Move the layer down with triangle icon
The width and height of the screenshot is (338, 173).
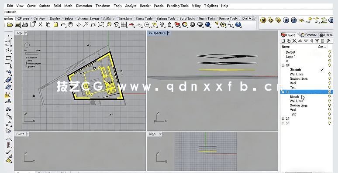coord(306,41)
